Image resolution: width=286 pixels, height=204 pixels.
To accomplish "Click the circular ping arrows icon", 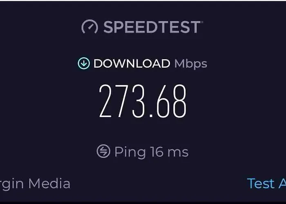I will click(103, 151).
